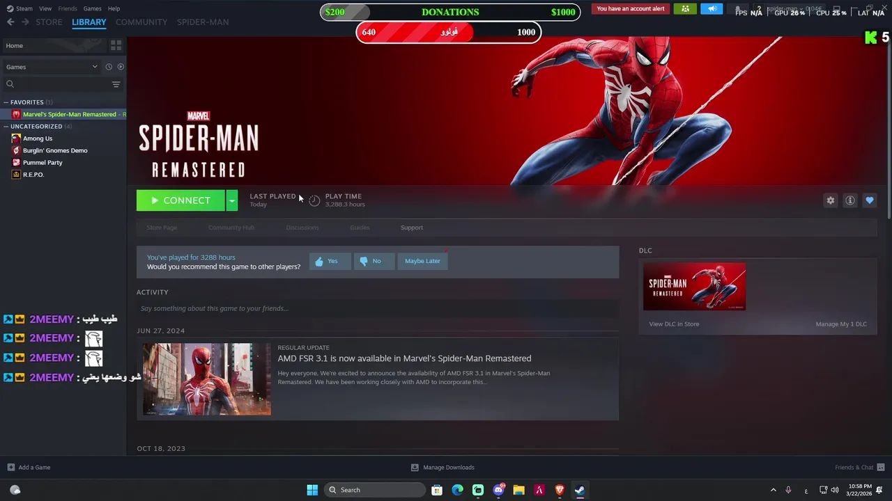Go forward with the Steam forward arrow

tap(25, 22)
